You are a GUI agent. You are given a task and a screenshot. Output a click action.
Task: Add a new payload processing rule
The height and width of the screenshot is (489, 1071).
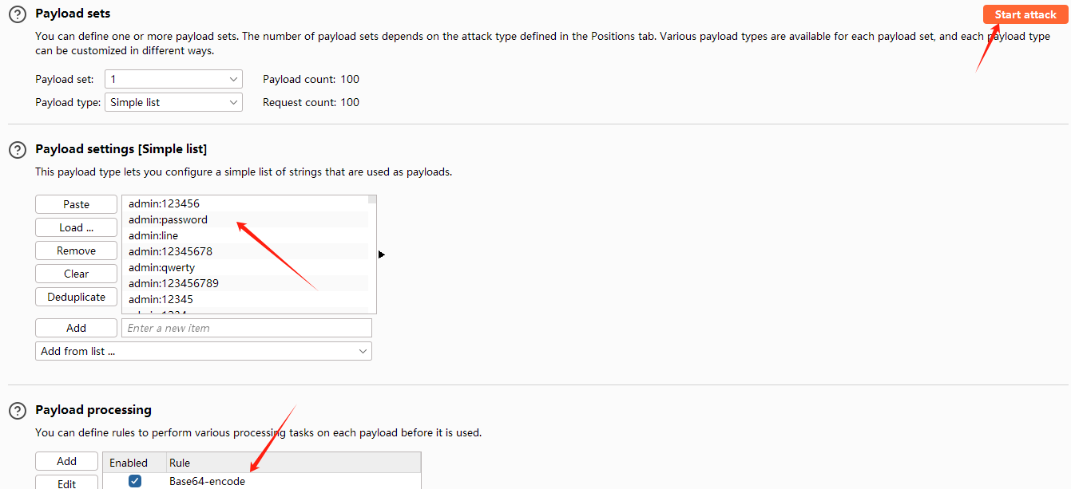(x=66, y=461)
